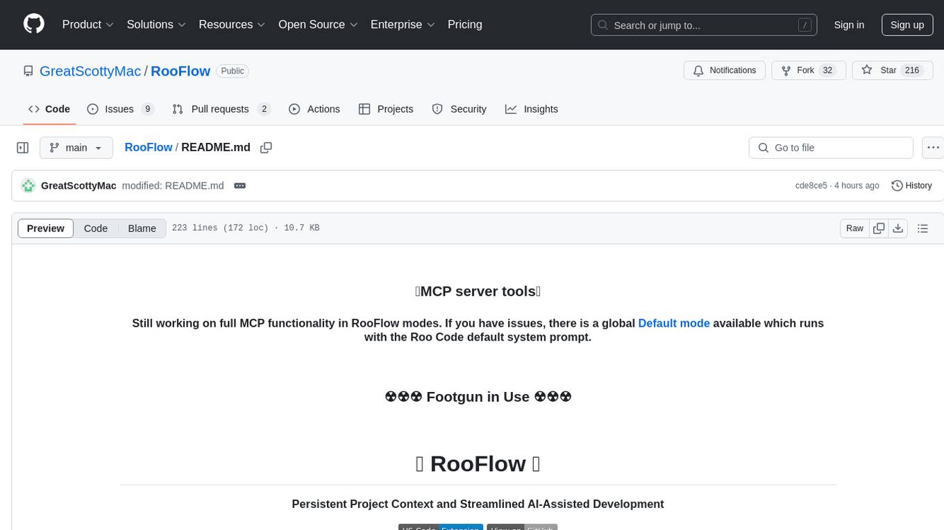Switch to Code view

point(96,228)
